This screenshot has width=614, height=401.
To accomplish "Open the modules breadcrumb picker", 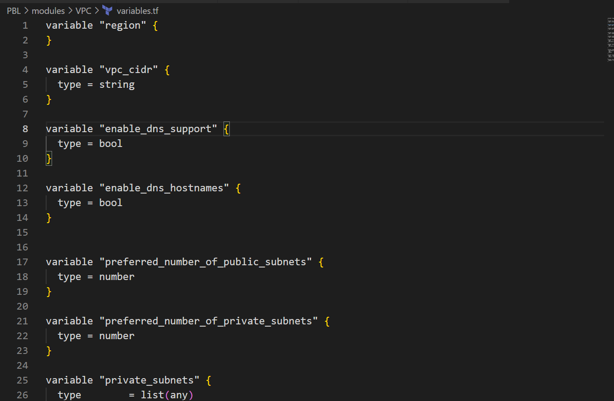I will (48, 10).
